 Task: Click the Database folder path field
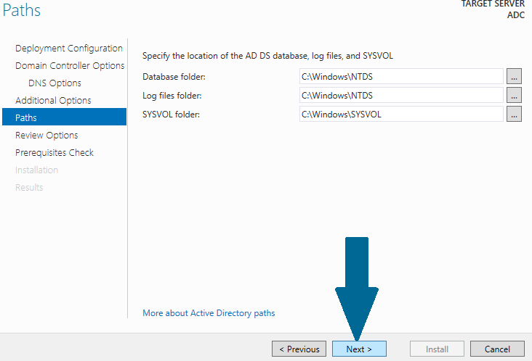point(401,76)
